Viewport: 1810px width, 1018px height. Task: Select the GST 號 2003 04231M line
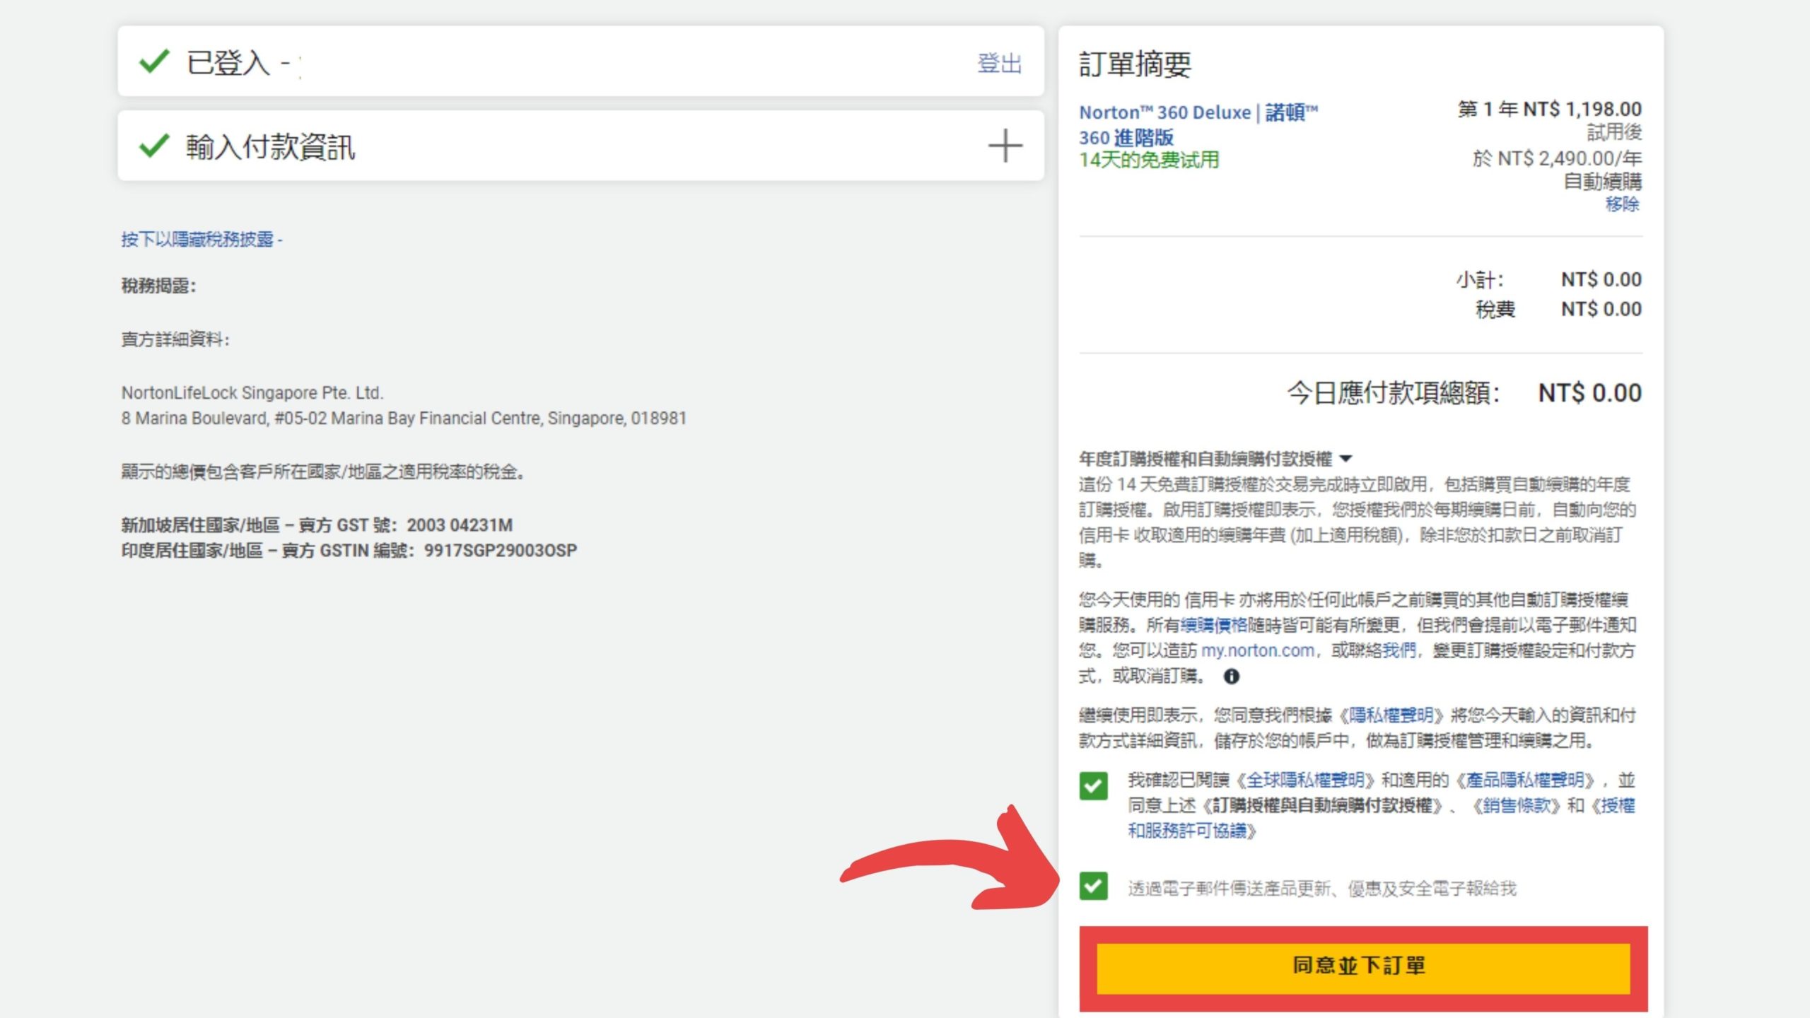[x=317, y=525]
